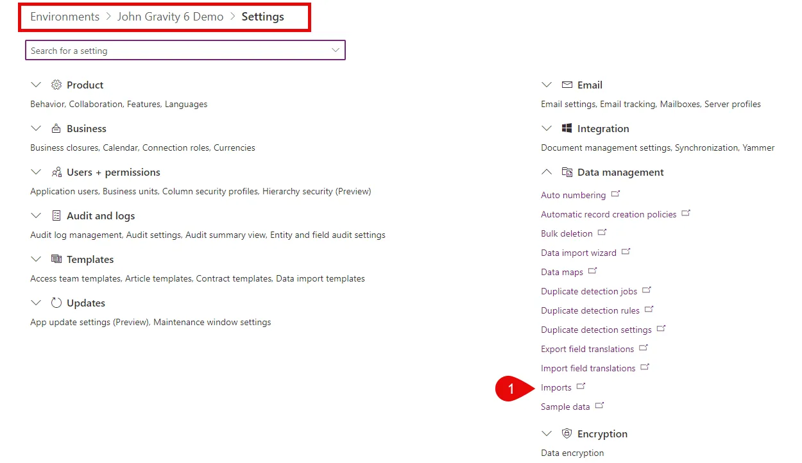Click the Product gear icon
Screen dimensions: 802x463
click(56, 85)
